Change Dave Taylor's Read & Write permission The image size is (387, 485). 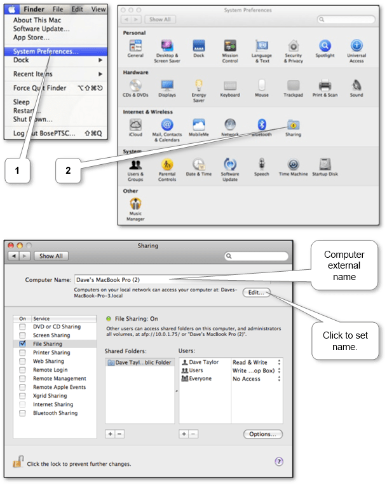pos(256,362)
